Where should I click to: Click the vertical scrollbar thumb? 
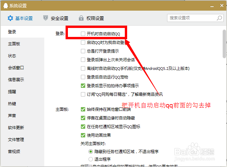(x=224, y=44)
